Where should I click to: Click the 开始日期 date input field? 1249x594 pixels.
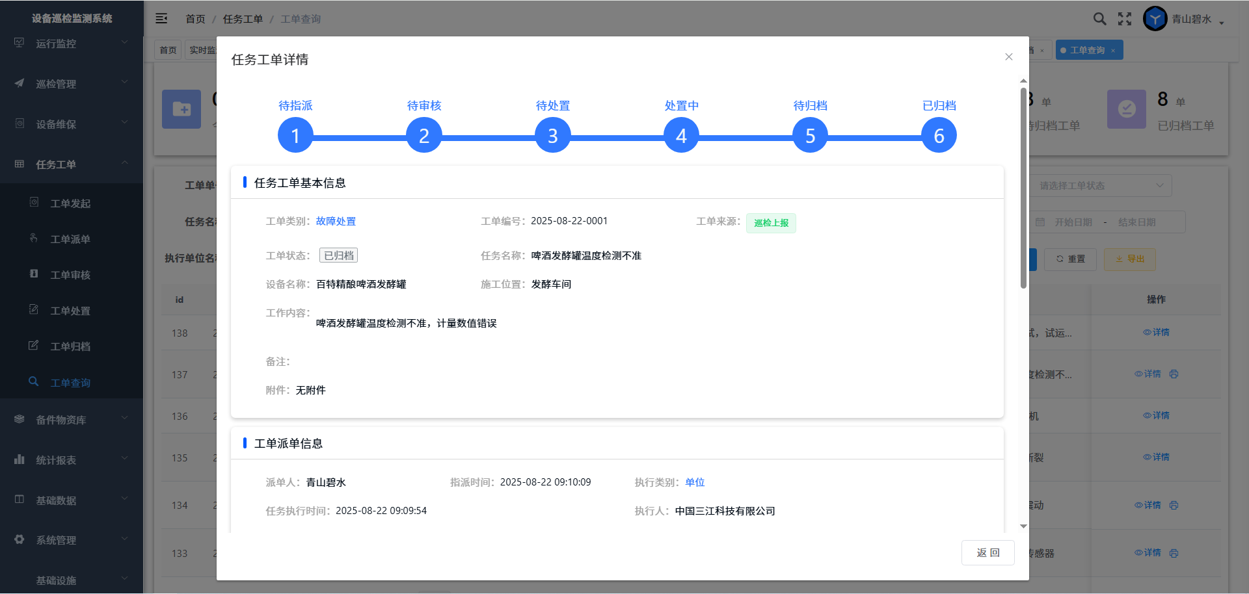[x=1073, y=222]
